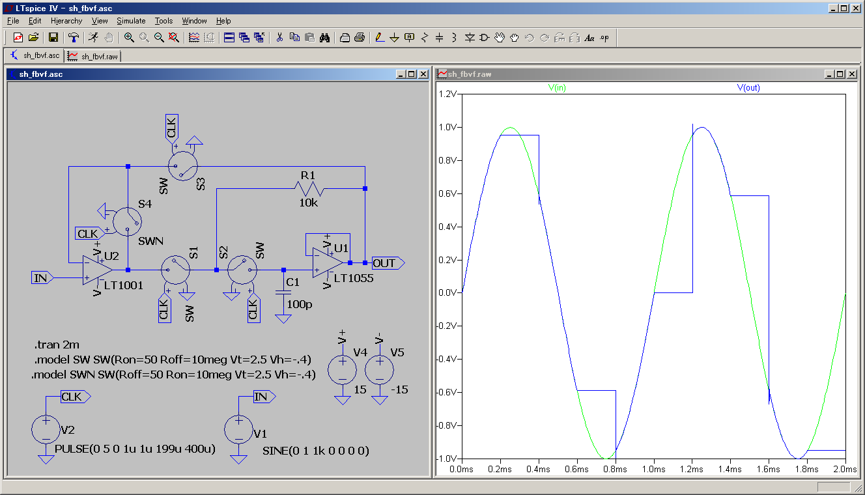The height and width of the screenshot is (495, 865).
Task: Click the .tran 2m directive text
Action: 57,345
